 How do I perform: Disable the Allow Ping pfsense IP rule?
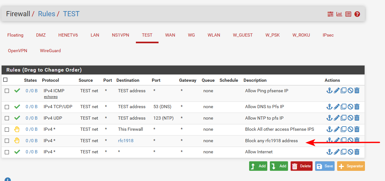click(x=350, y=91)
